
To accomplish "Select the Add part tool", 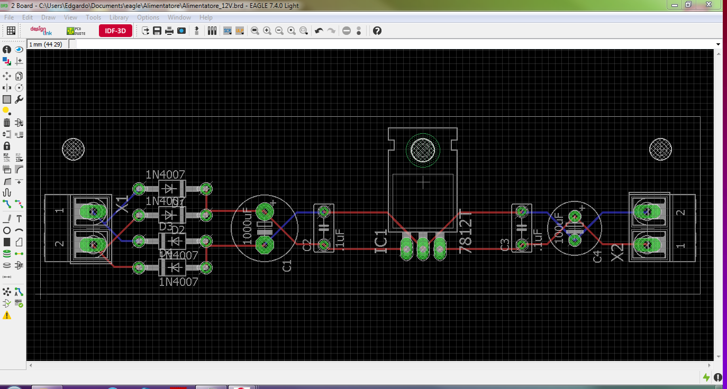I will tap(19, 123).
